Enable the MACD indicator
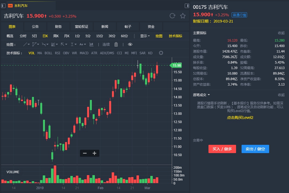This screenshot has width=289, height=193. [84, 53]
